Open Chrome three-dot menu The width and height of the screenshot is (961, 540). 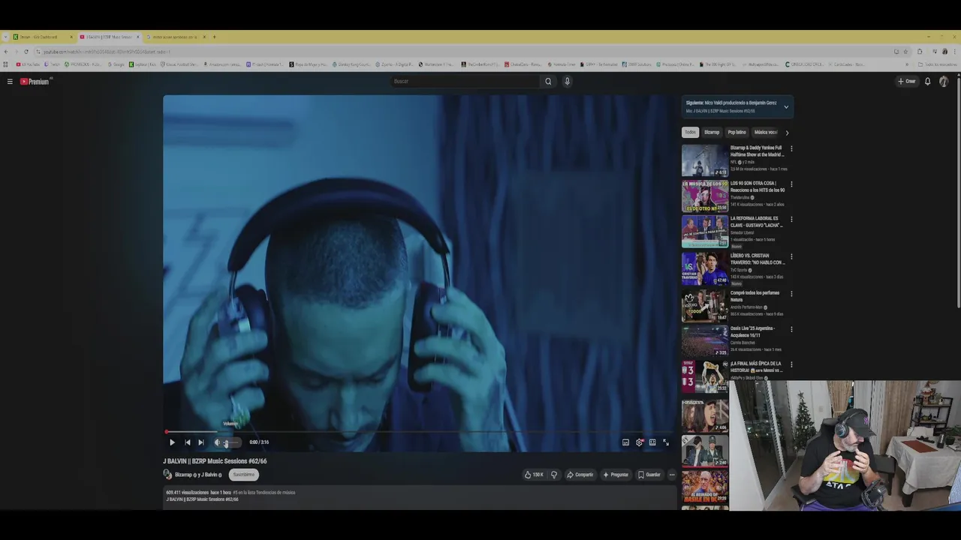955,52
